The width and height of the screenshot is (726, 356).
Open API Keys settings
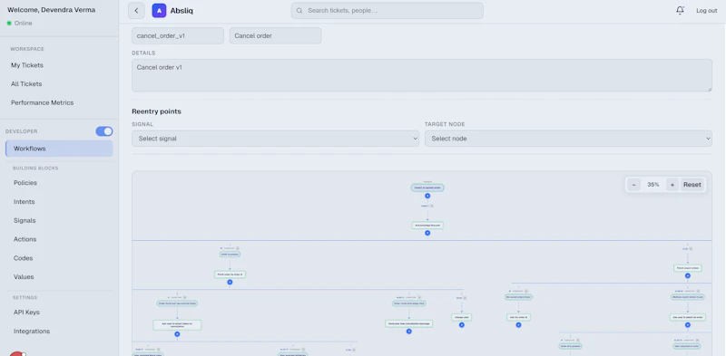click(x=26, y=313)
